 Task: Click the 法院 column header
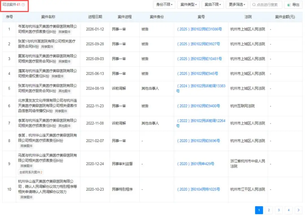tap(248, 17)
